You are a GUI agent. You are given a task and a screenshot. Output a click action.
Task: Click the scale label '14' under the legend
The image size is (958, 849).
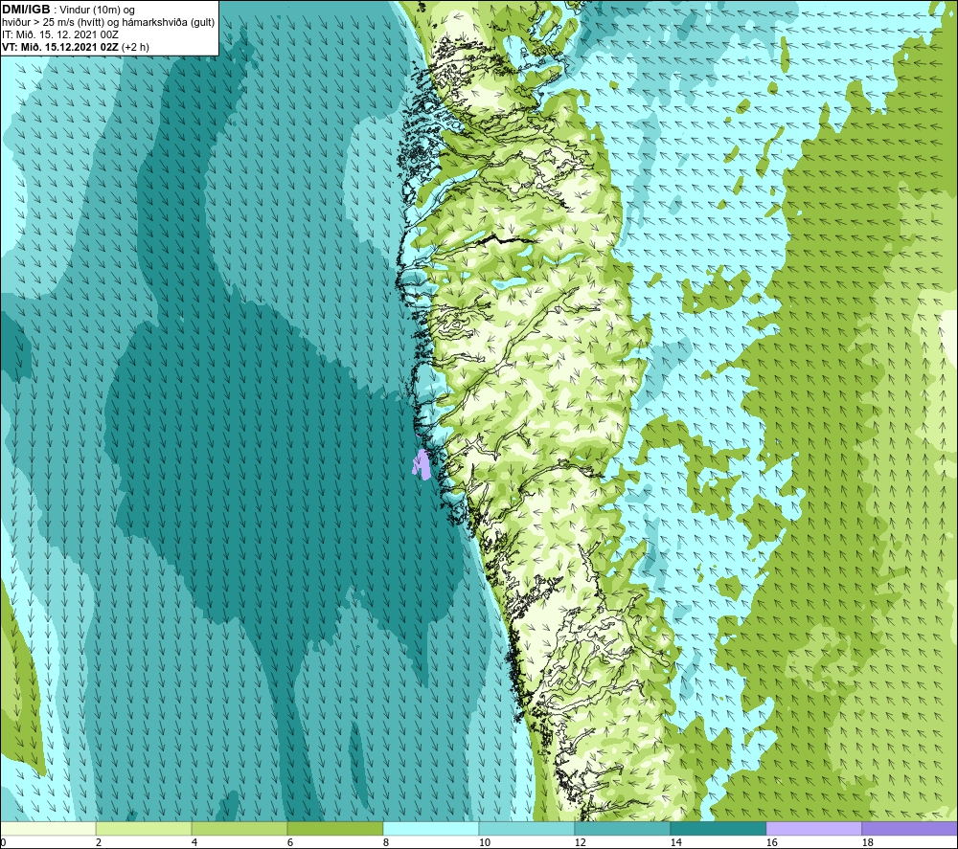point(675,842)
